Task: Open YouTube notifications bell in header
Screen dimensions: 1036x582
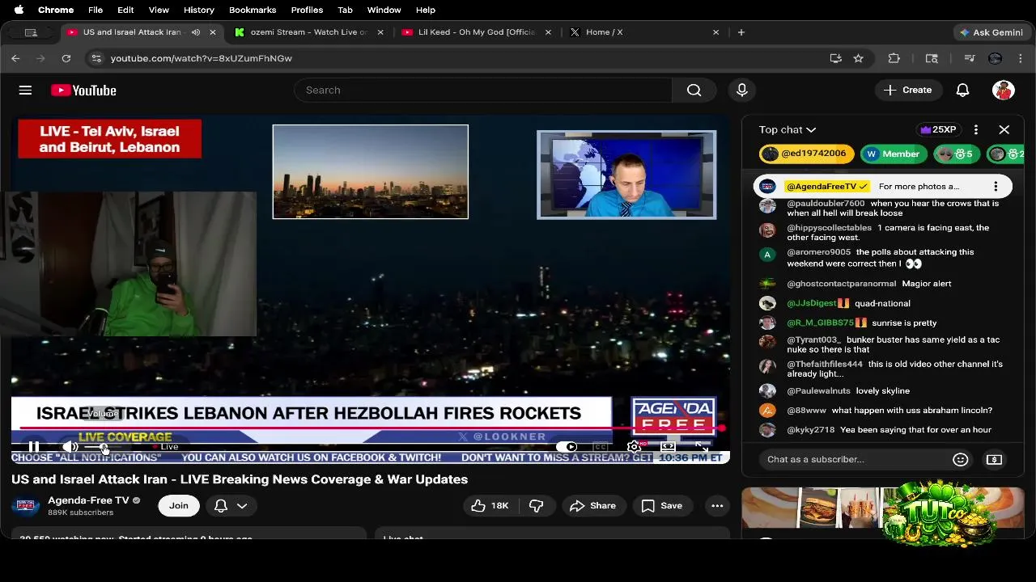Action: (x=962, y=90)
